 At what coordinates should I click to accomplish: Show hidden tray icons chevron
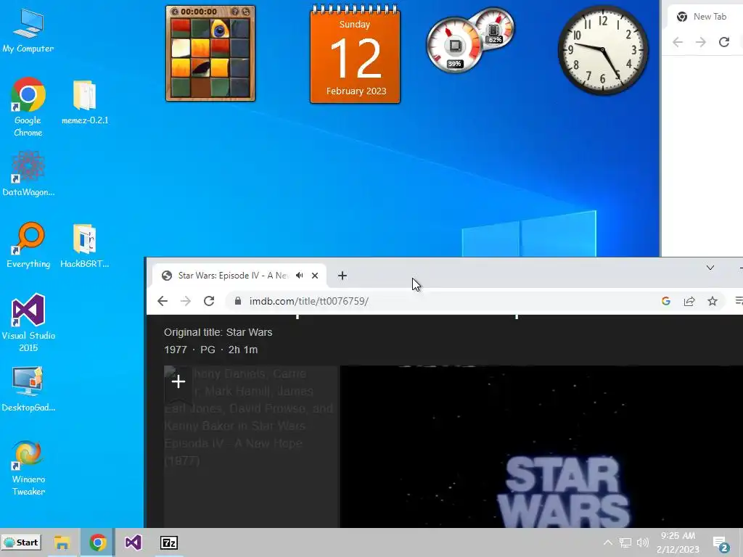(x=607, y=542)
